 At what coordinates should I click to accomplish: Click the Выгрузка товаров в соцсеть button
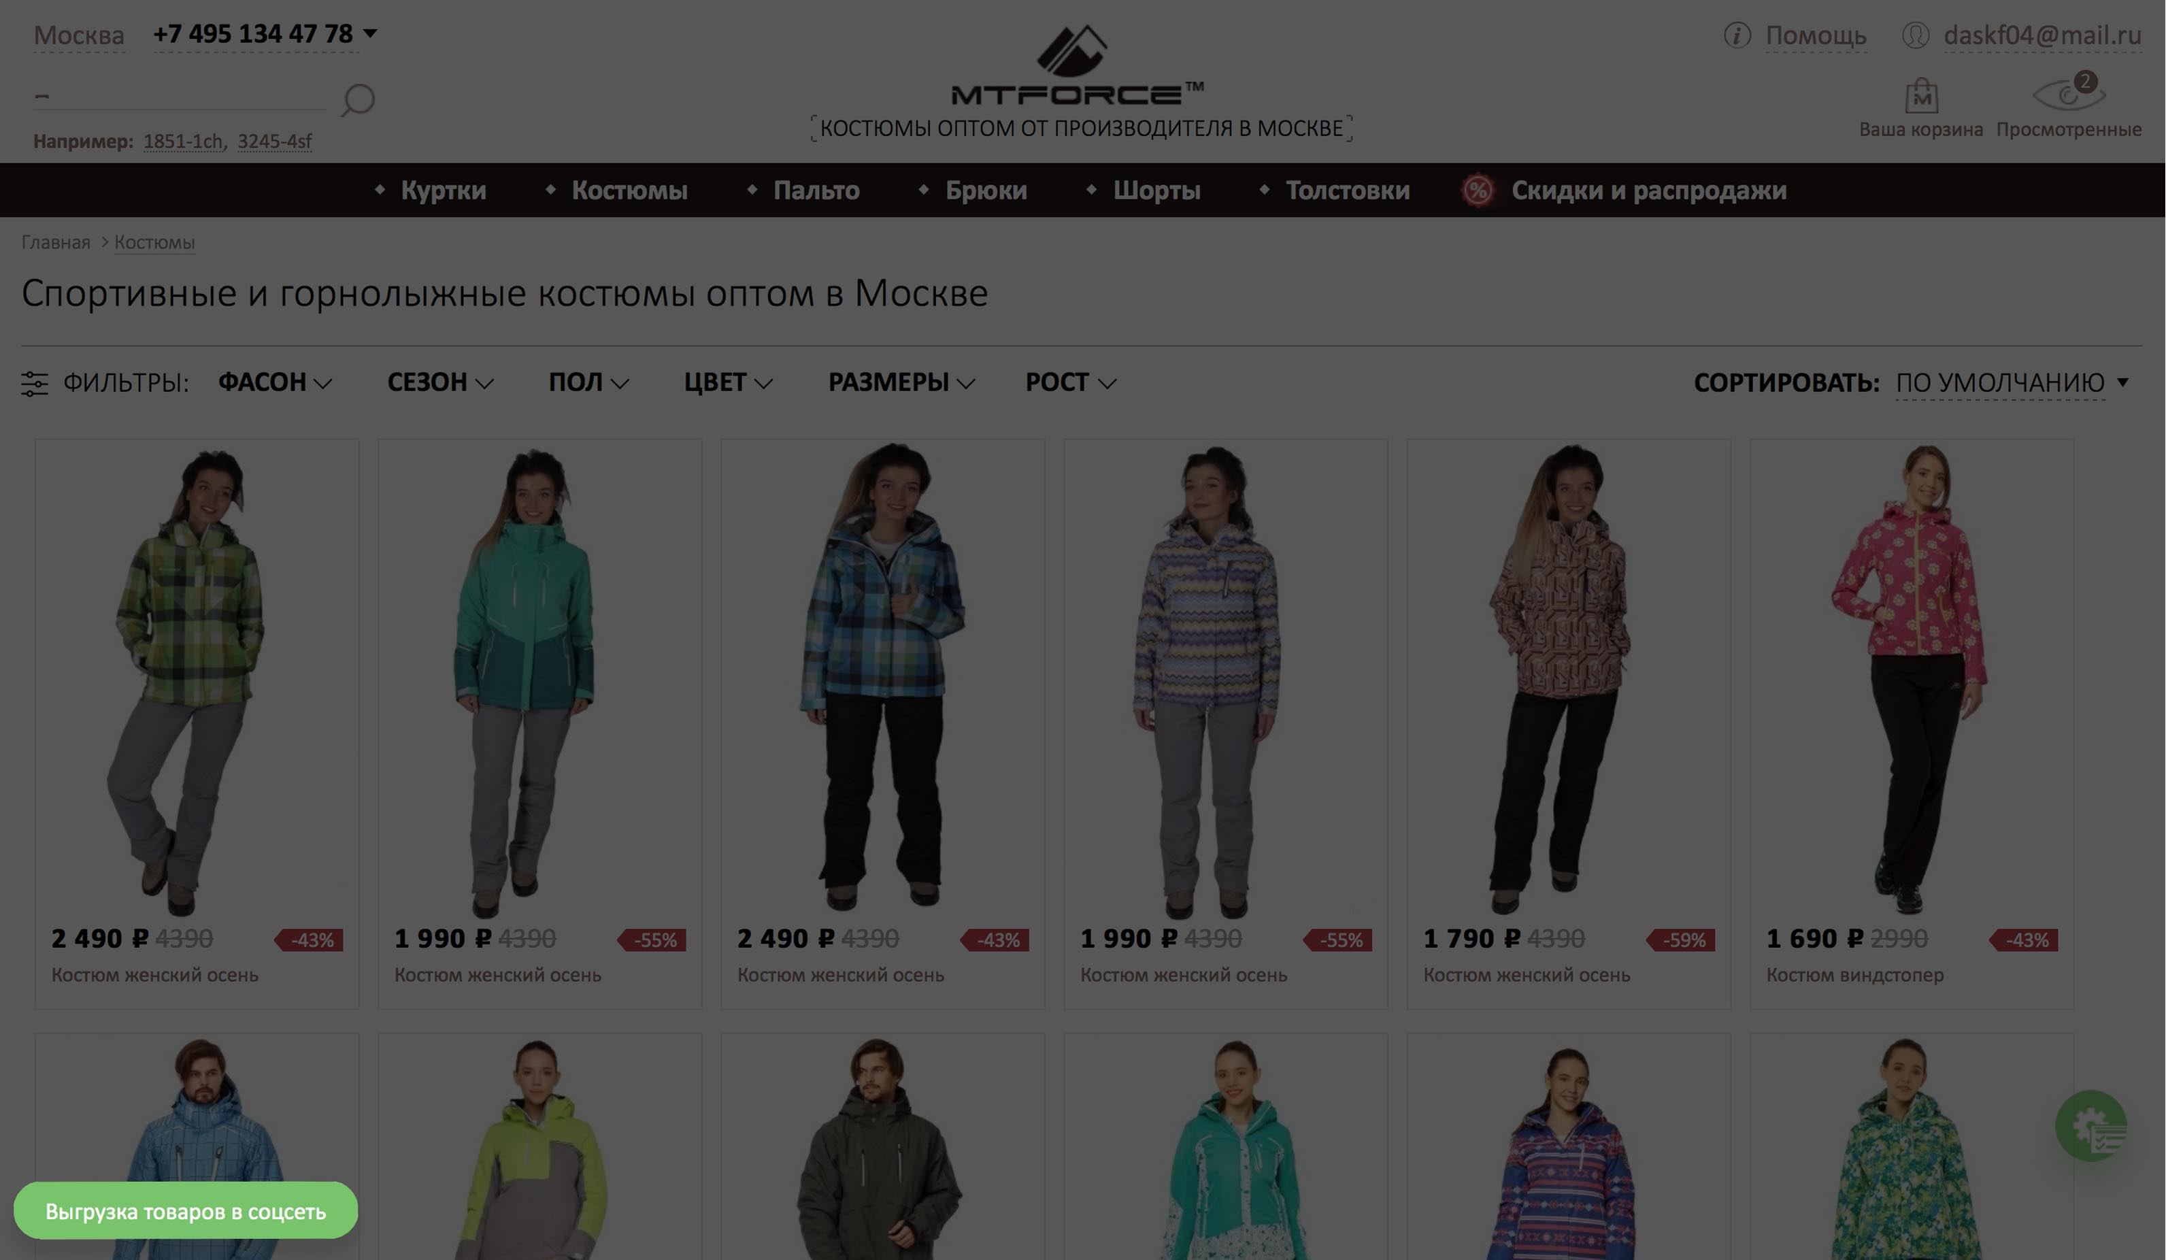pos(186,1210)
